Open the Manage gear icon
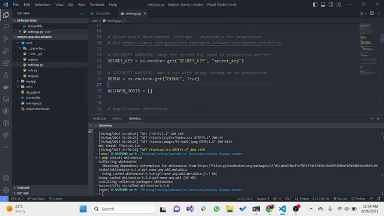 pyautogui.click(x=6, y=190)
